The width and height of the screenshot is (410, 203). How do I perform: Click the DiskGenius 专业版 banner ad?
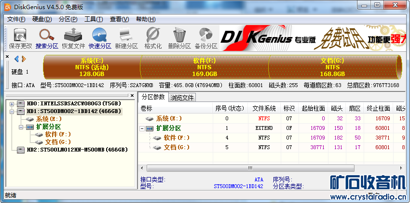tap(313, 38)
